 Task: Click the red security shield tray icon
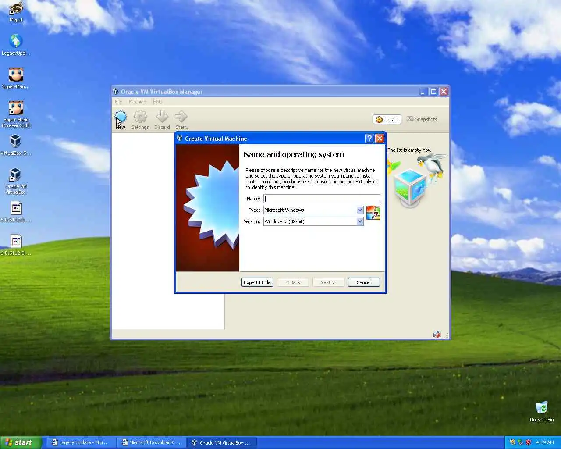point(528,442)
